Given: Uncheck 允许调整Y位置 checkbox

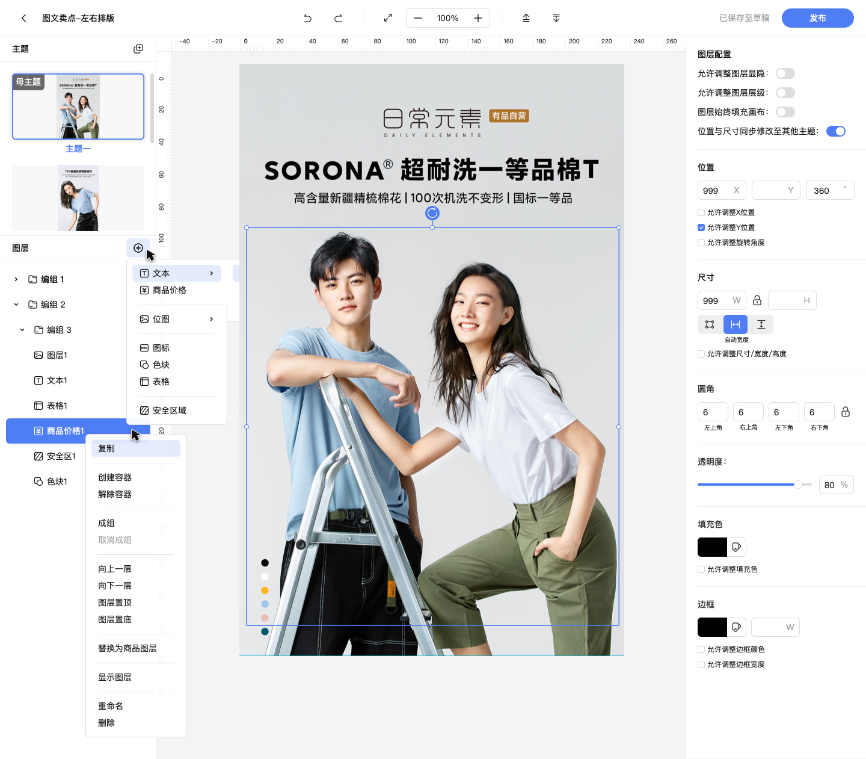Looking at the screenshot, I should click(x=701, y=228).
